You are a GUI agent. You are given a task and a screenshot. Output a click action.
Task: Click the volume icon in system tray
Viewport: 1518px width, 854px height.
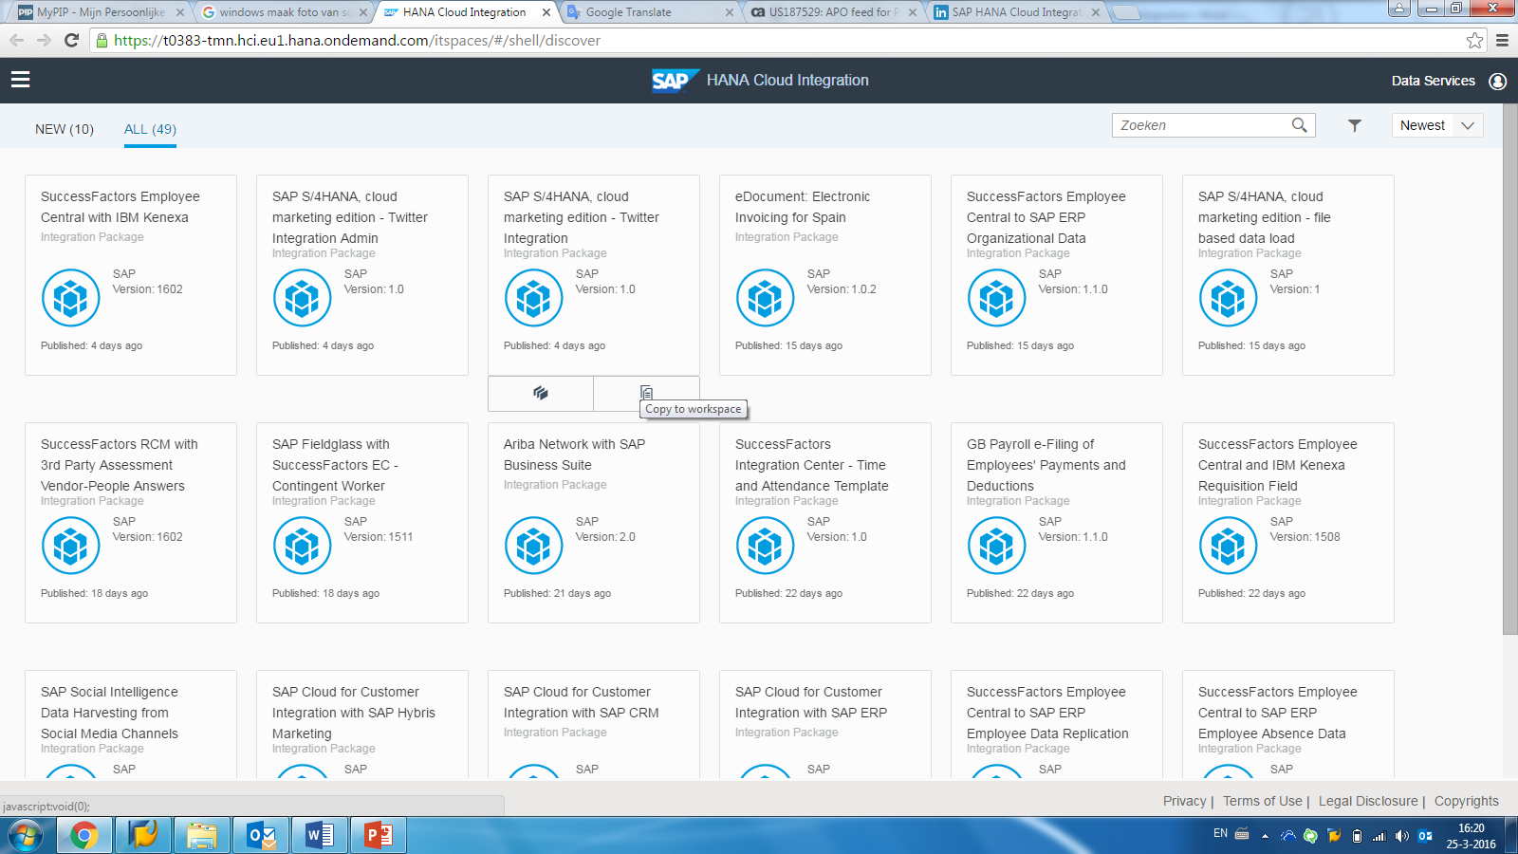point(1401,836)
